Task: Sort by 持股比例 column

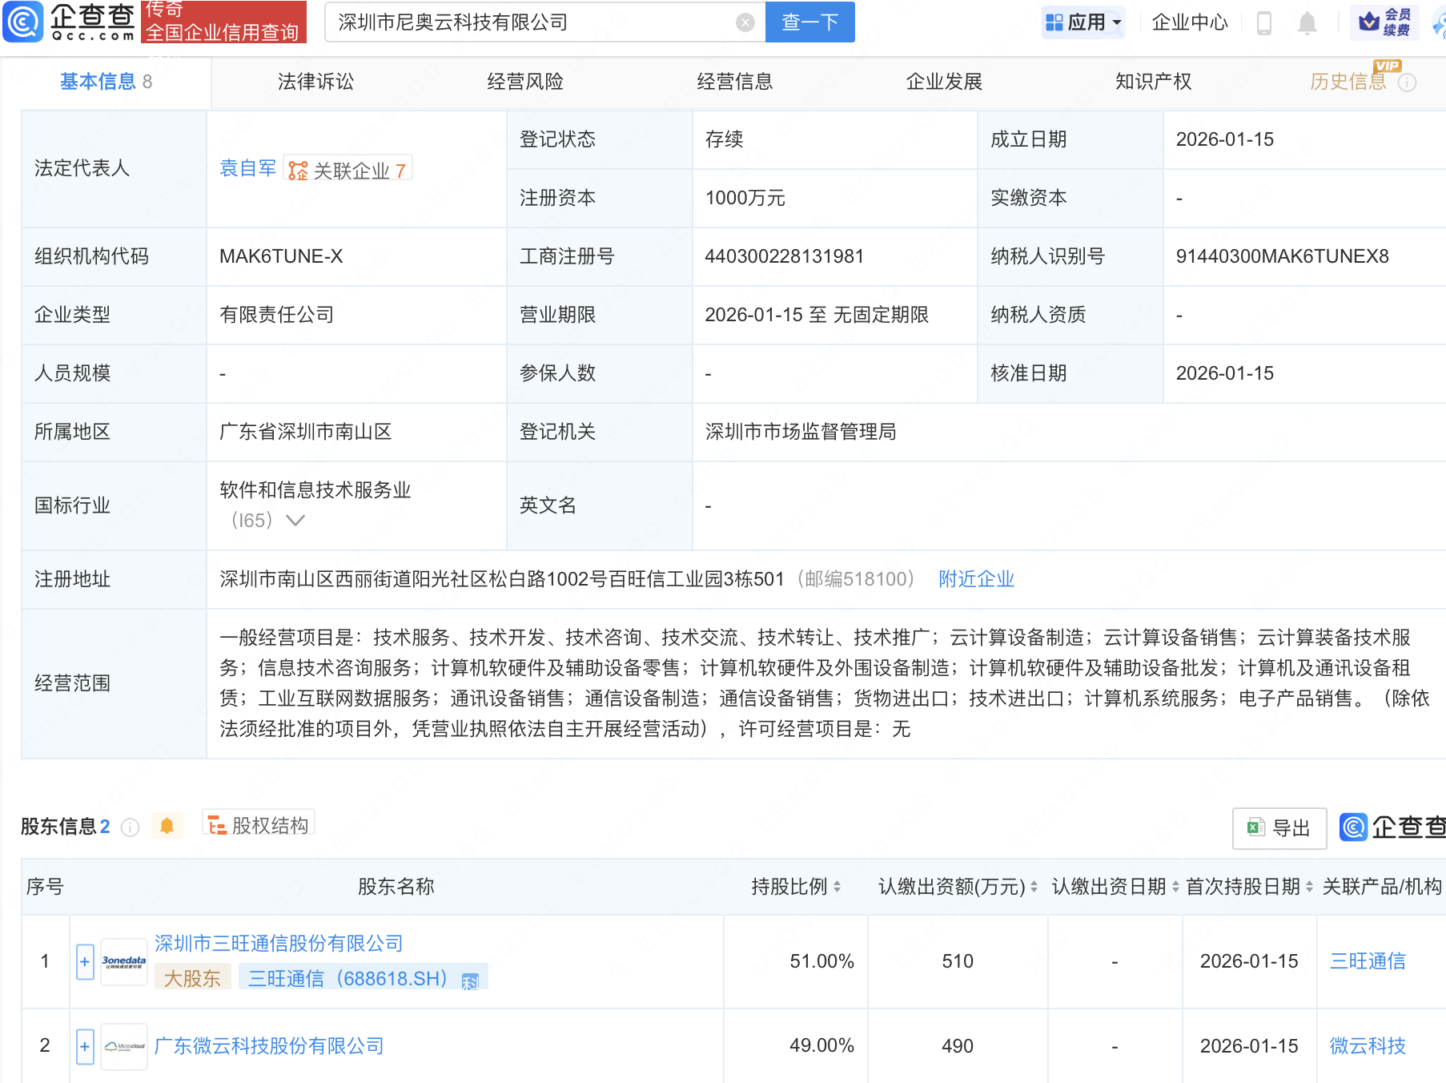Action: pyautogui.click(x=837, y=887)
